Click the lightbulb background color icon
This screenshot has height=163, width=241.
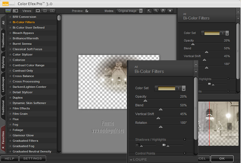tap(170, 11)
